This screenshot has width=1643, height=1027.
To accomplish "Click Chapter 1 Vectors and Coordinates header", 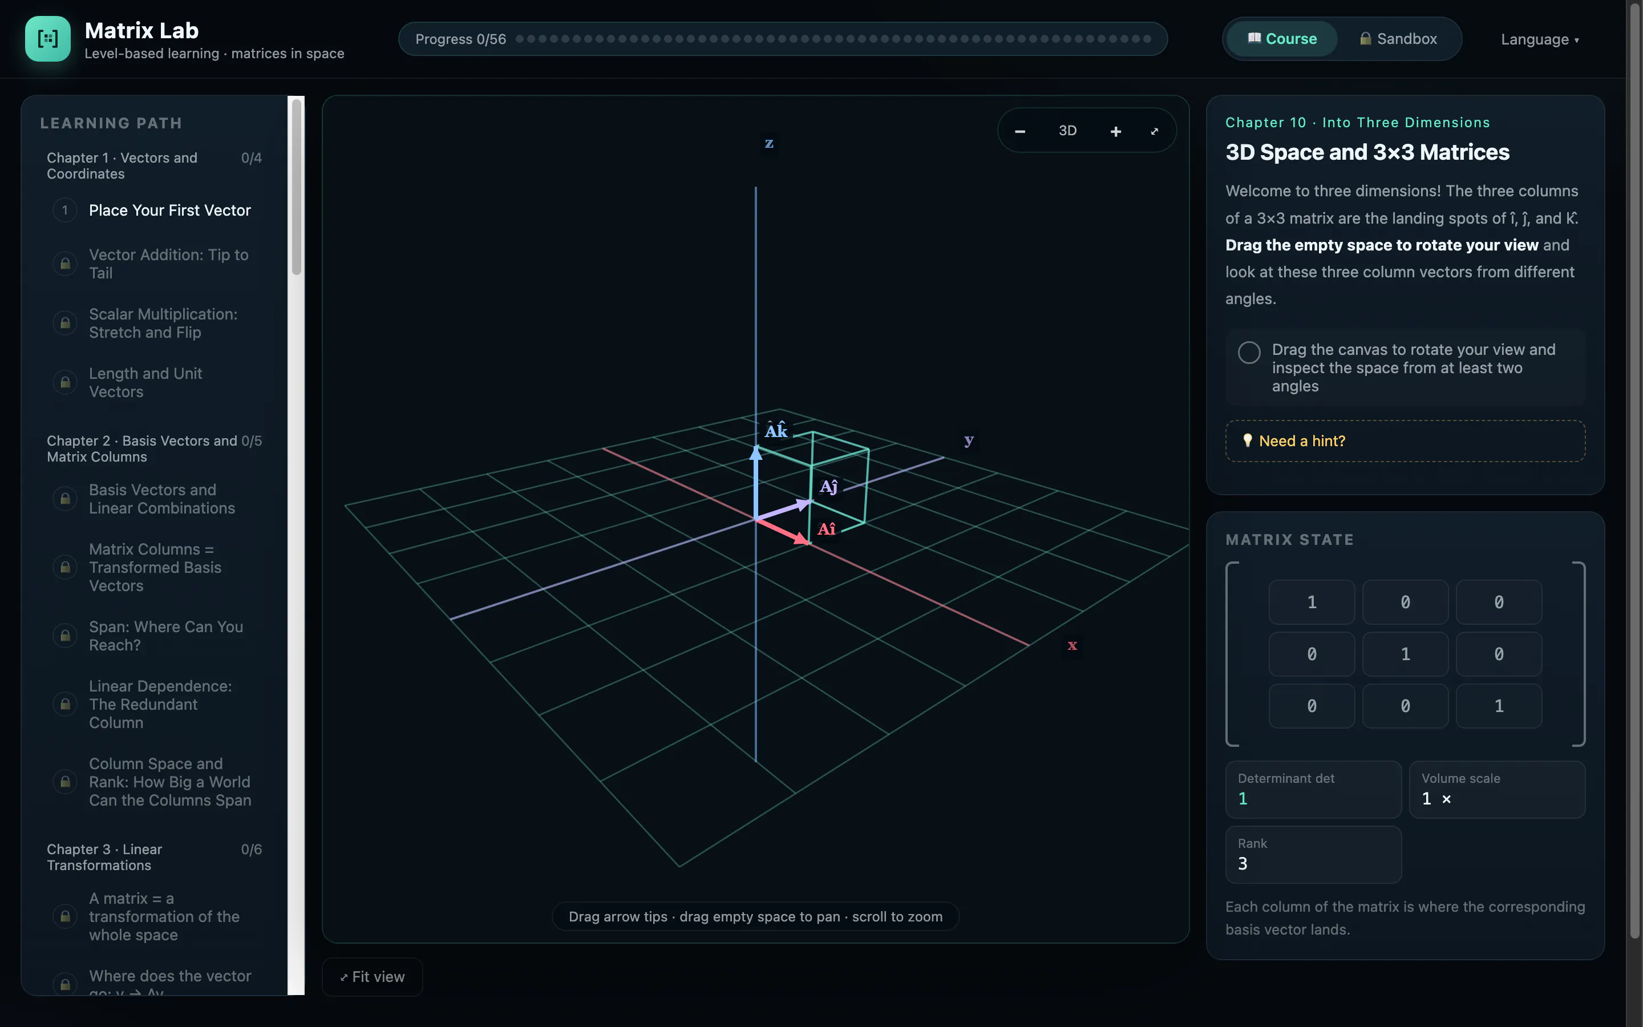I will click(x=154, y=165).
